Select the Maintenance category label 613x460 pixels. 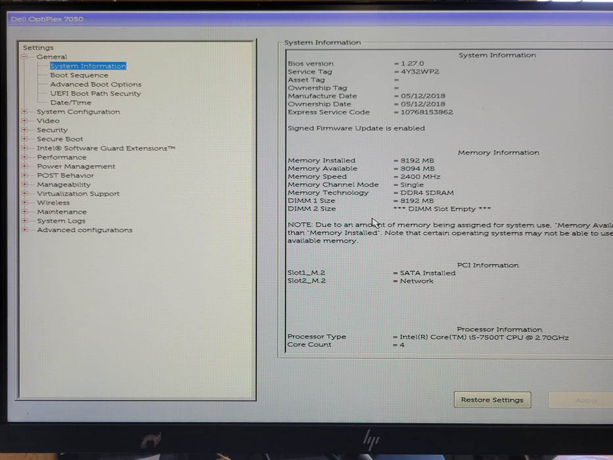[x=62, y=212]
